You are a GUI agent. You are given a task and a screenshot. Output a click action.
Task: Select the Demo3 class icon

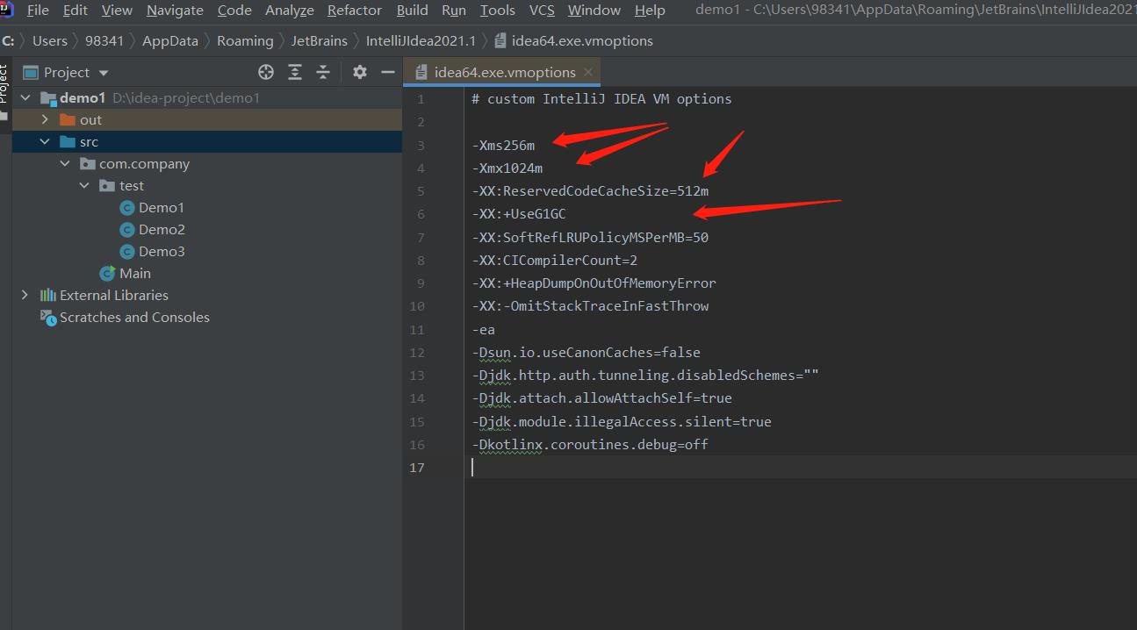point(127,252)
